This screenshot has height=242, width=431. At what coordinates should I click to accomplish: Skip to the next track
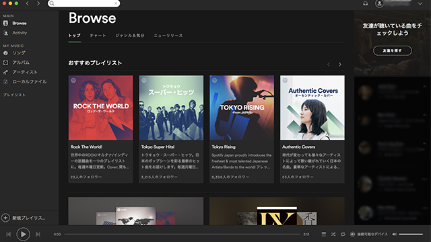coord(38,234)
